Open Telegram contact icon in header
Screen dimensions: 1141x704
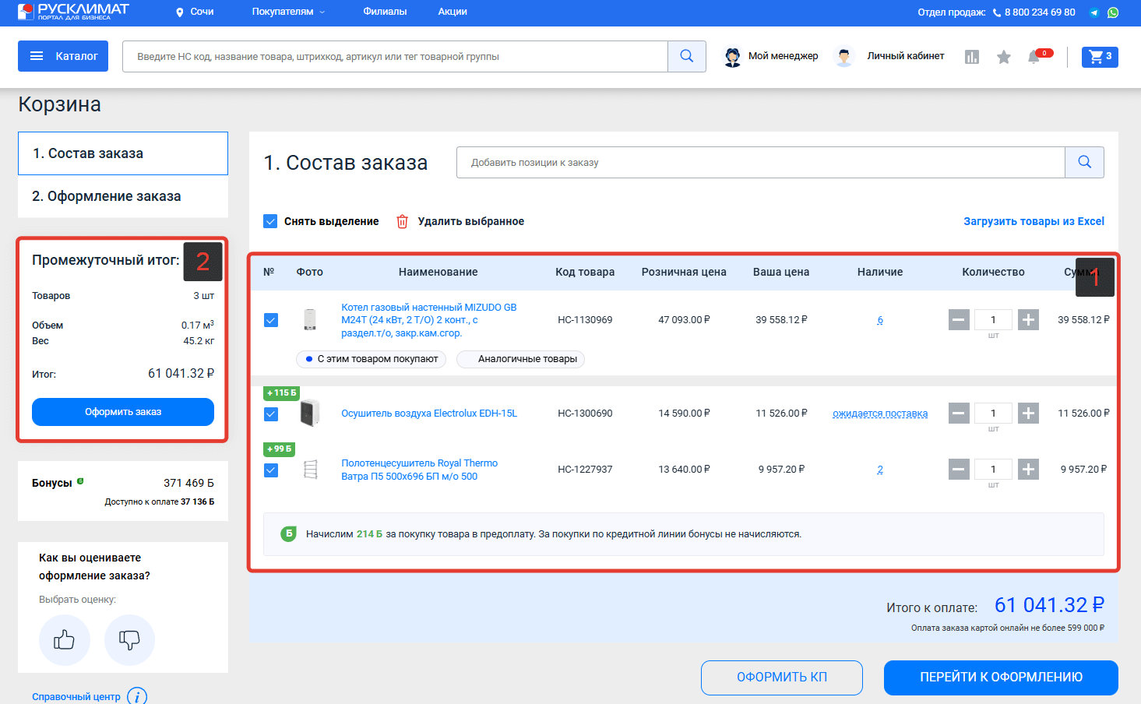[x=1094, y=12]
